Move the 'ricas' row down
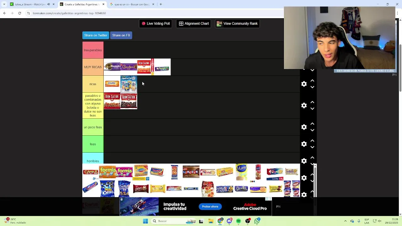Viewport: 402px width, 226px height. point(312,87)
